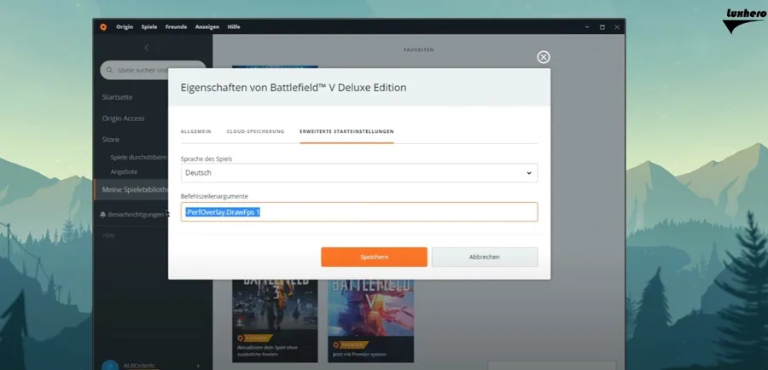
Task: Click the Benachrichtigungen bell icon
Action: click(103, 214)
